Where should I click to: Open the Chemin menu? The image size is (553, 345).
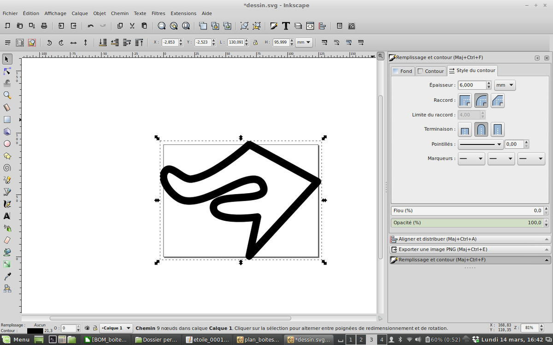(119, 13)
